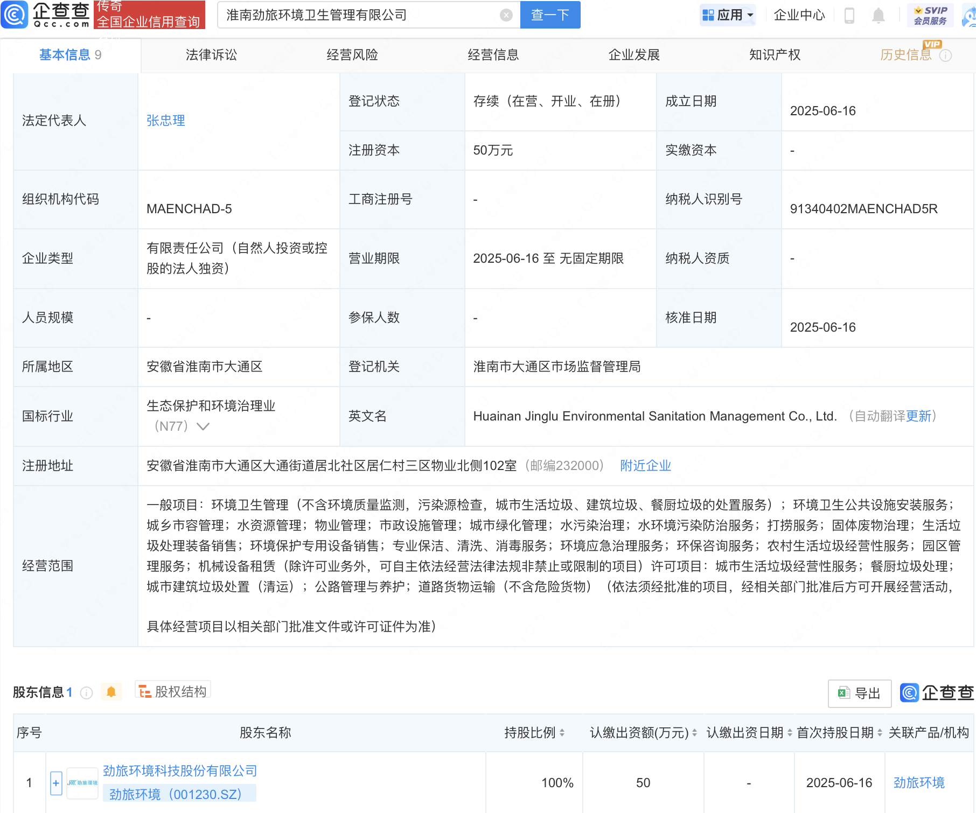
Task: Click the Qichacha logo icon
Action: 15,15
